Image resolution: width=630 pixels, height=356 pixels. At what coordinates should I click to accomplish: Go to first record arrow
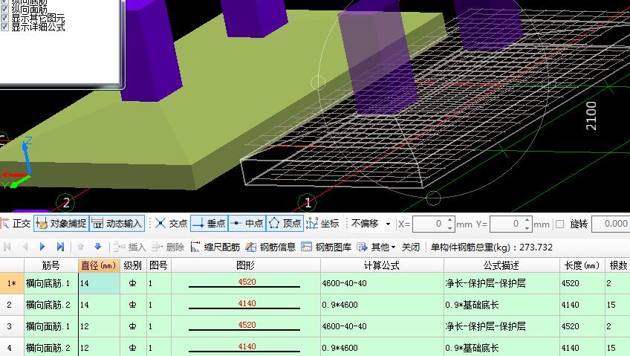pyautogui.click(x=7, y=247)
